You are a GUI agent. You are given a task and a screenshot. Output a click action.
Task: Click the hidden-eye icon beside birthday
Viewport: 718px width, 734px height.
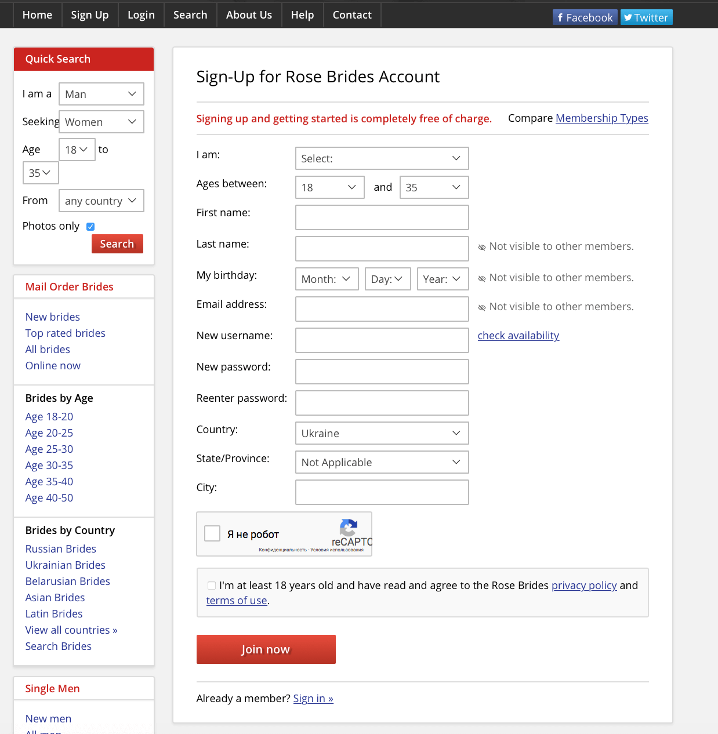click(481, 278)
